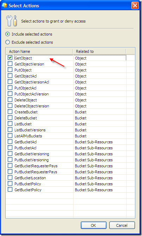Tick the PutBucketPolicy checkbox
Image resolution: width=142 pixels, height=236 pixels.
click(10, 184)
